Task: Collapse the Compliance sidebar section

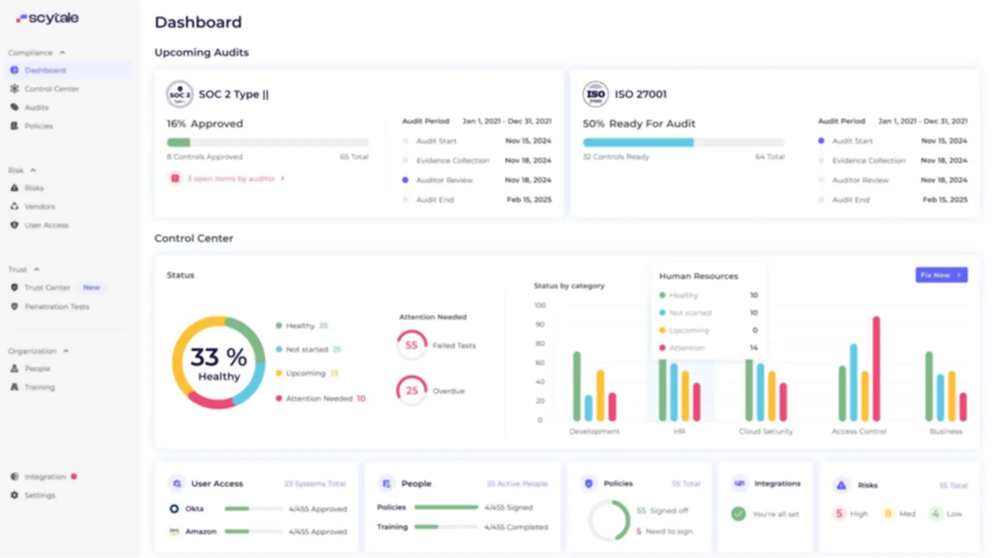Action: 62,53
